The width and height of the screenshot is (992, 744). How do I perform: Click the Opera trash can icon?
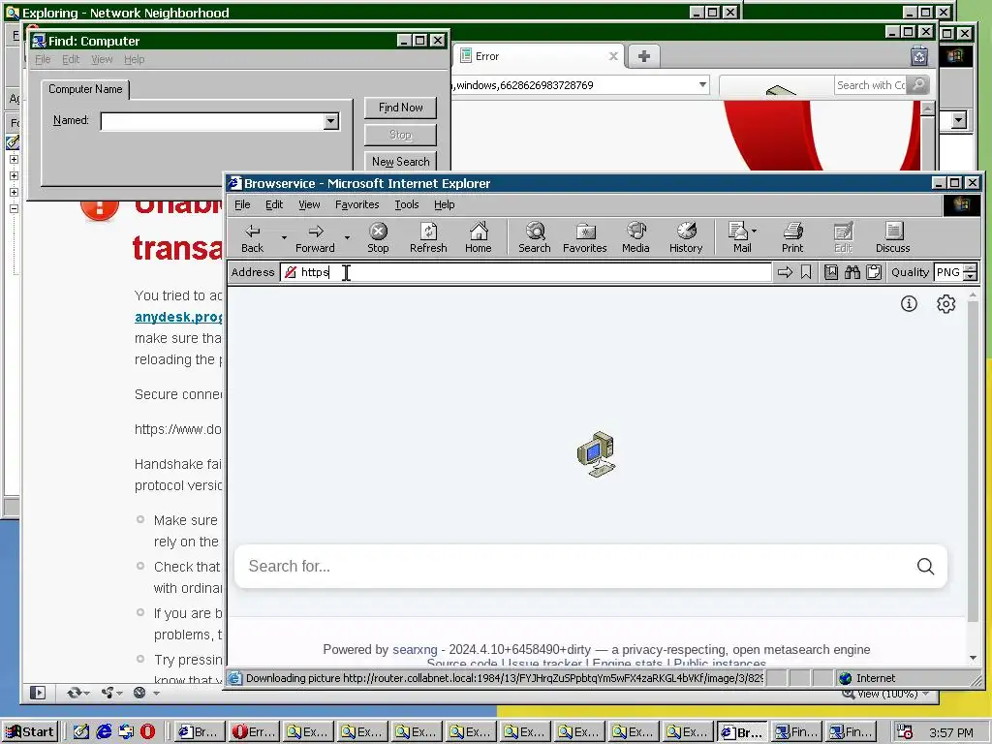[919, 56]
